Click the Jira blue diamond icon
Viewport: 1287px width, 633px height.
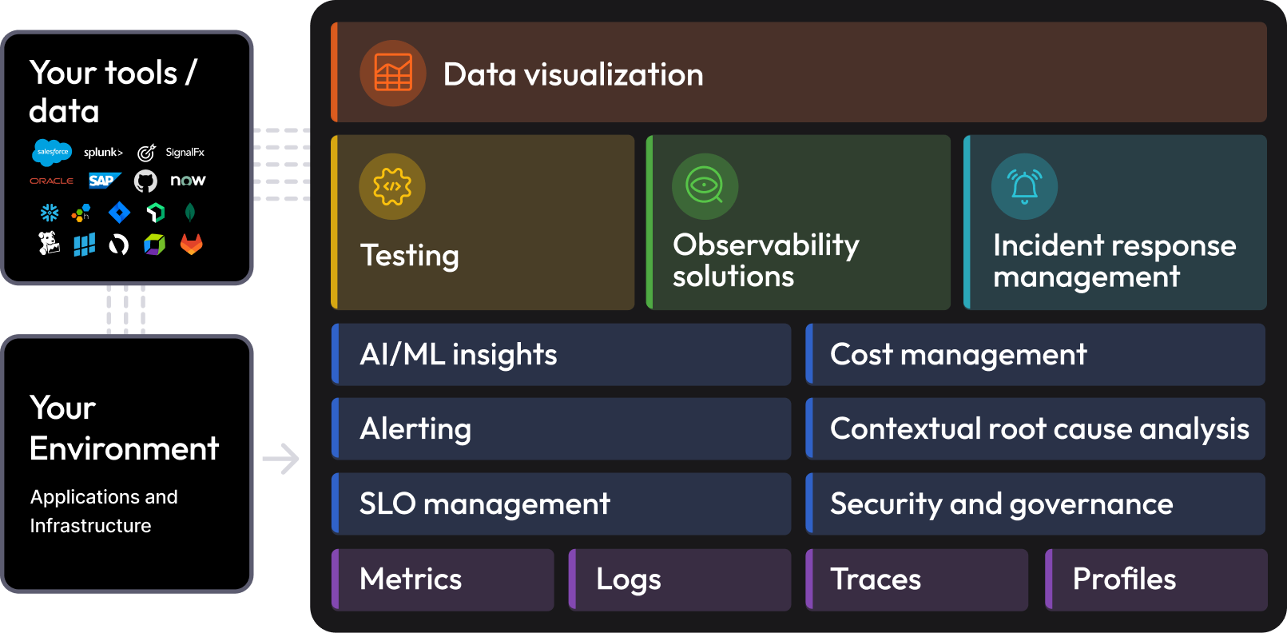pyautogui.click(x=119, y=213)
